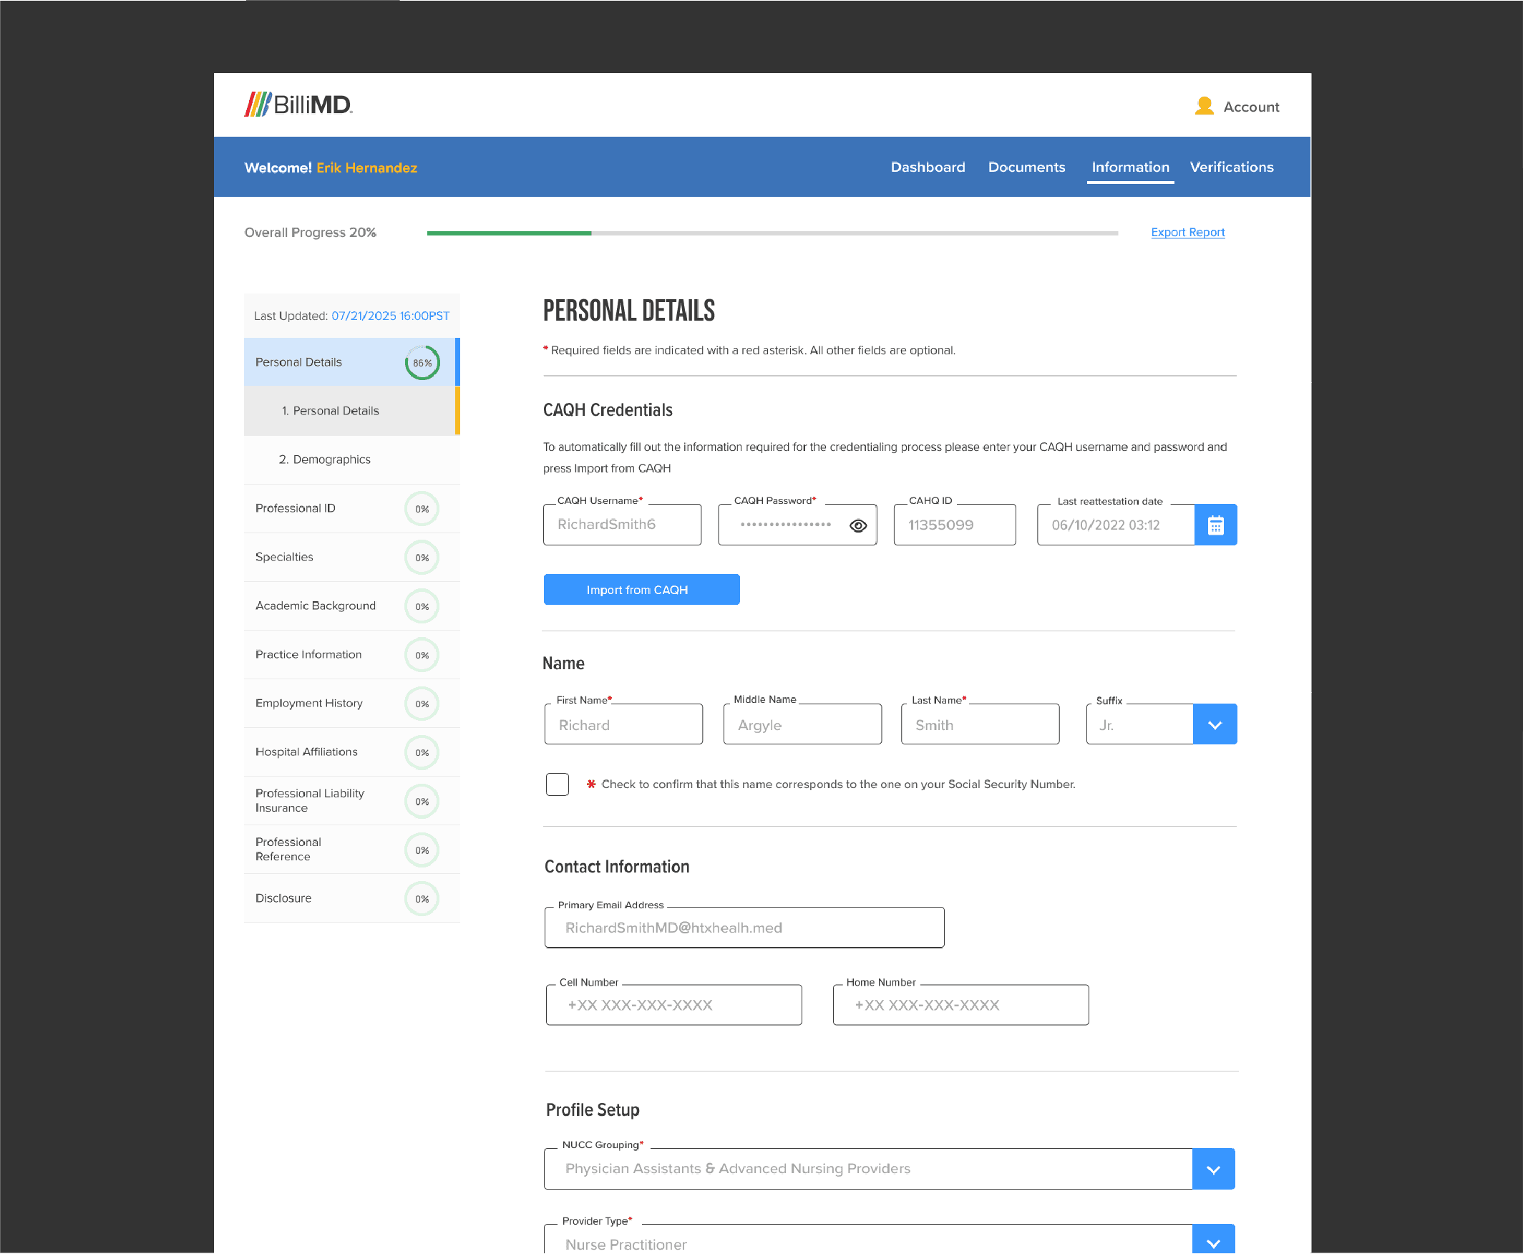Open the reattestation date calendar picker
1523x1254 pixels.
pos(1215,525)
